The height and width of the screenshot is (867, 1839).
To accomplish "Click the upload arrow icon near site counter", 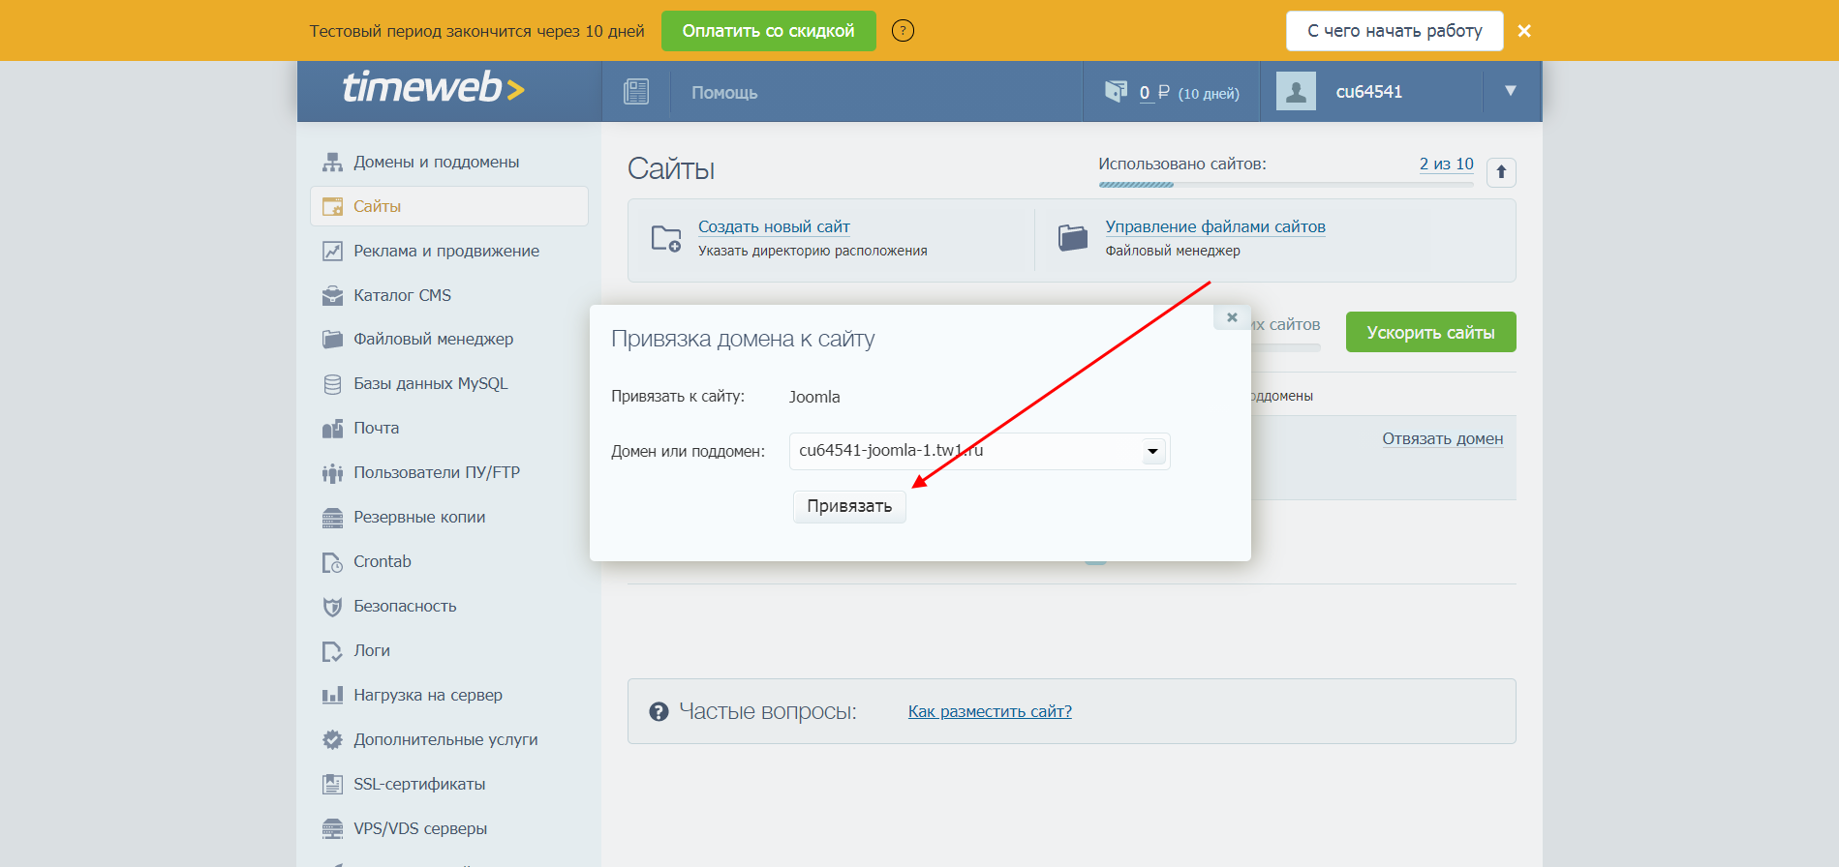I will click(x=1501, y=172).
